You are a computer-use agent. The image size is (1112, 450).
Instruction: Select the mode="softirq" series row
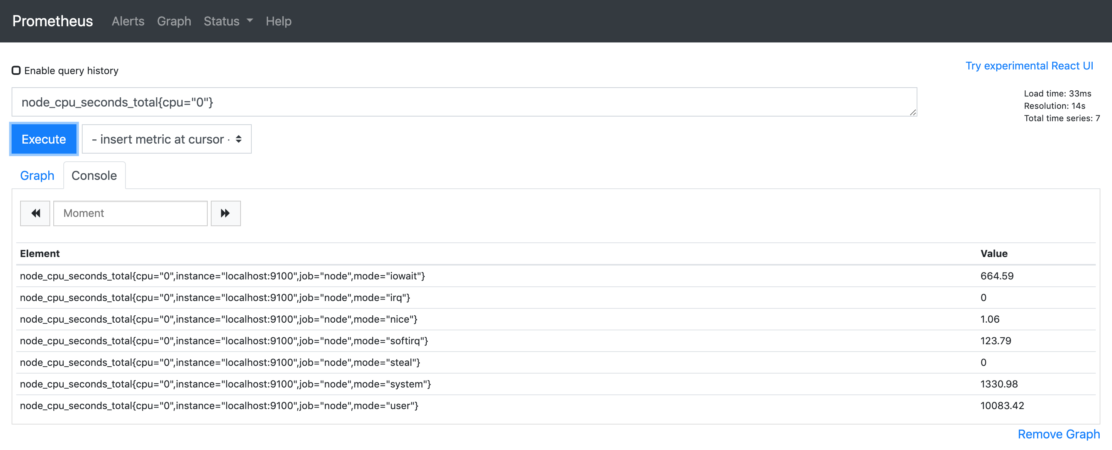[556, 341]
